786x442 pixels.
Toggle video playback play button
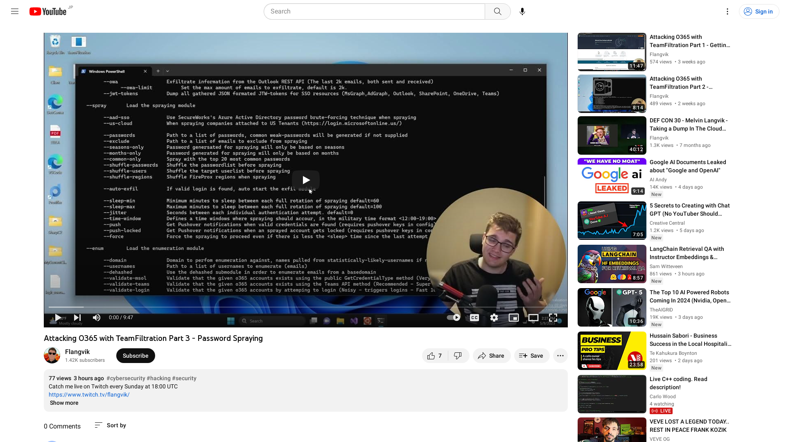click(x=58, y=317)
